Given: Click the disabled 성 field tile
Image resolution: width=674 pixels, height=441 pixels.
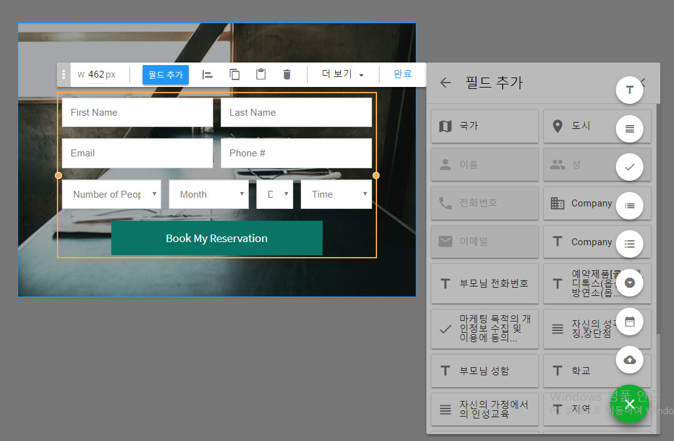Looking at the screenshot, I should [597, 165].
